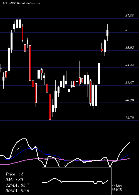Click the 81.87 price level label
The image size is (139, 195).
(x=130, y=82)
